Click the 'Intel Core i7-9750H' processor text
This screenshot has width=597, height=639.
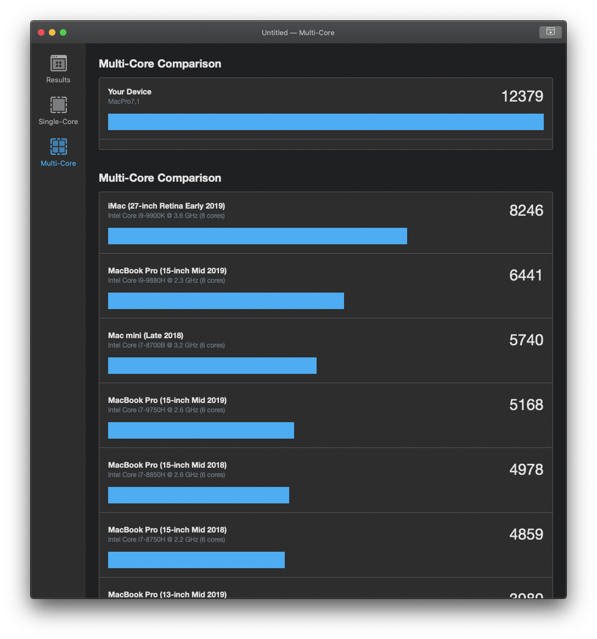167,410
